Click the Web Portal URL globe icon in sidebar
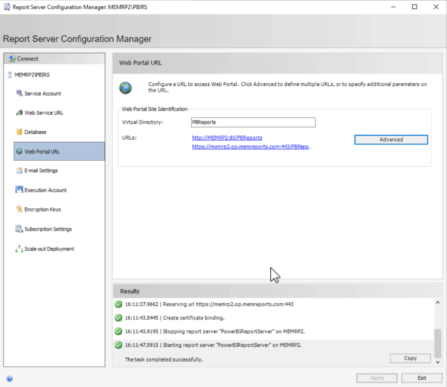Image resolution: width=447 pixels, height=387 pixels. 19,151
